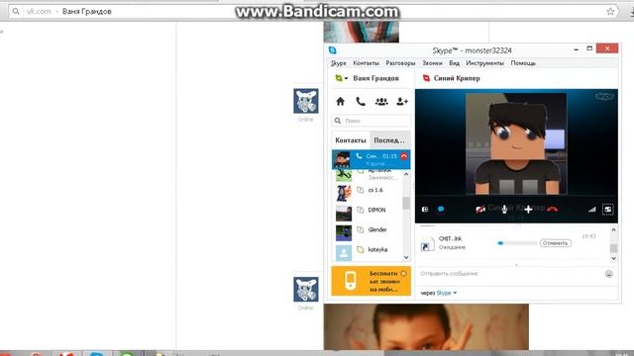Hang up via red button in contact list row
634x356 pixels.
point(404,156)
